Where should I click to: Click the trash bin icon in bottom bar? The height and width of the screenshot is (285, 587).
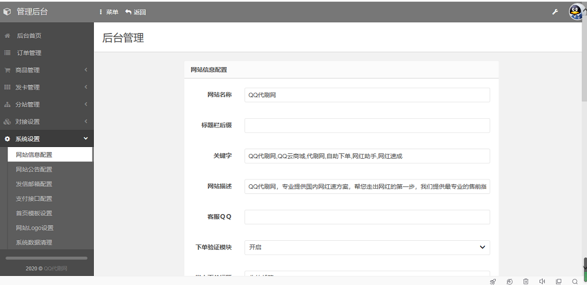coord(526,281)
